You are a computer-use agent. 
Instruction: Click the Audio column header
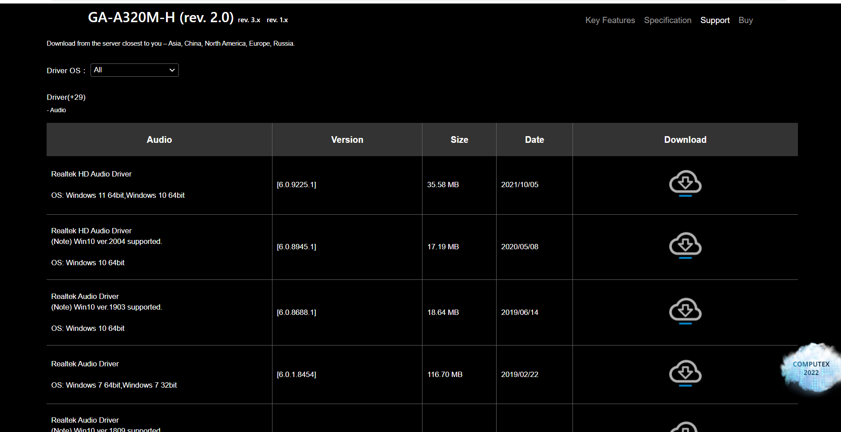159,140
